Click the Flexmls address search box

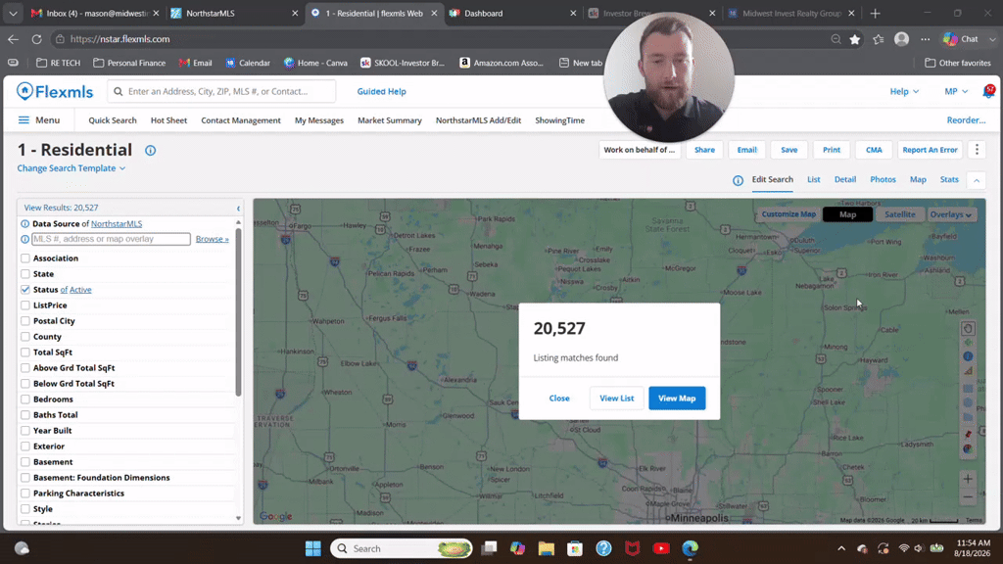click(x=221, y=91)
